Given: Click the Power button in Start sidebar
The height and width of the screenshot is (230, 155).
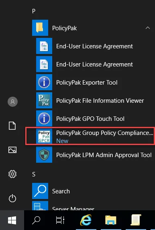Looking at the screenshot, I should [x=12, y=198].
